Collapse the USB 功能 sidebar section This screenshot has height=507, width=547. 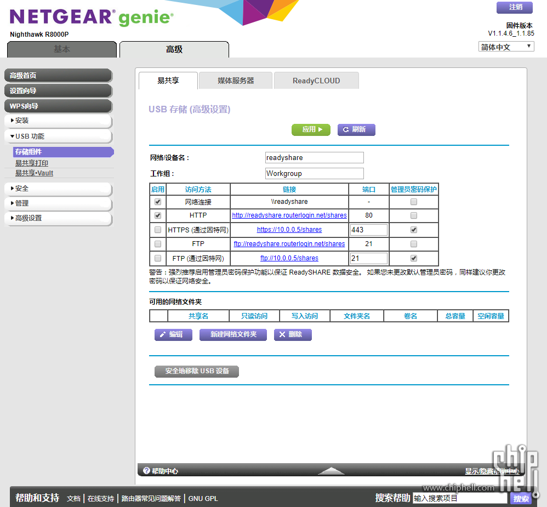58,136
